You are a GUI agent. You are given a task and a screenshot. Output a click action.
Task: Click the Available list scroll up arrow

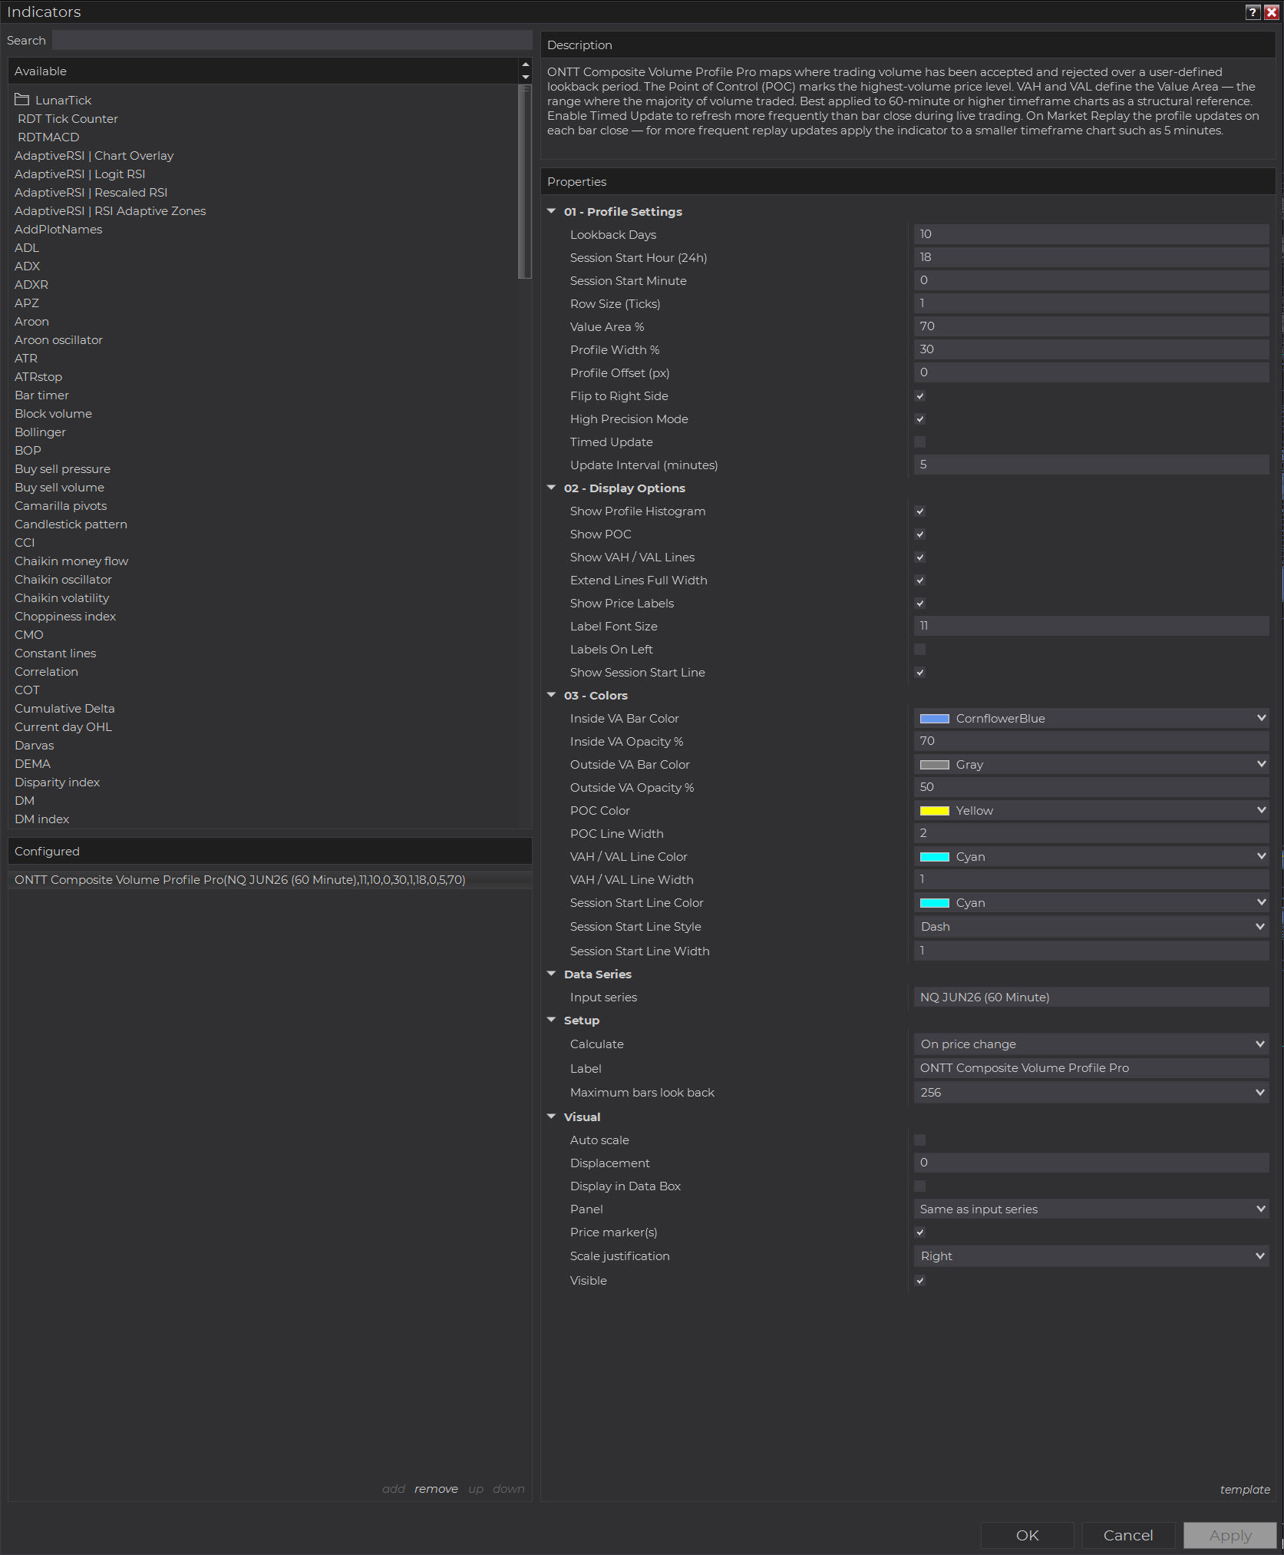pos(526,65)
